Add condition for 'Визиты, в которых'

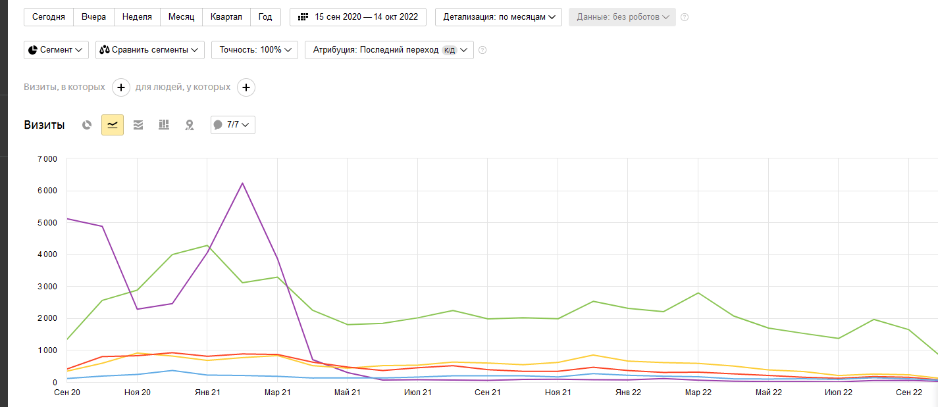pos(121,87)
